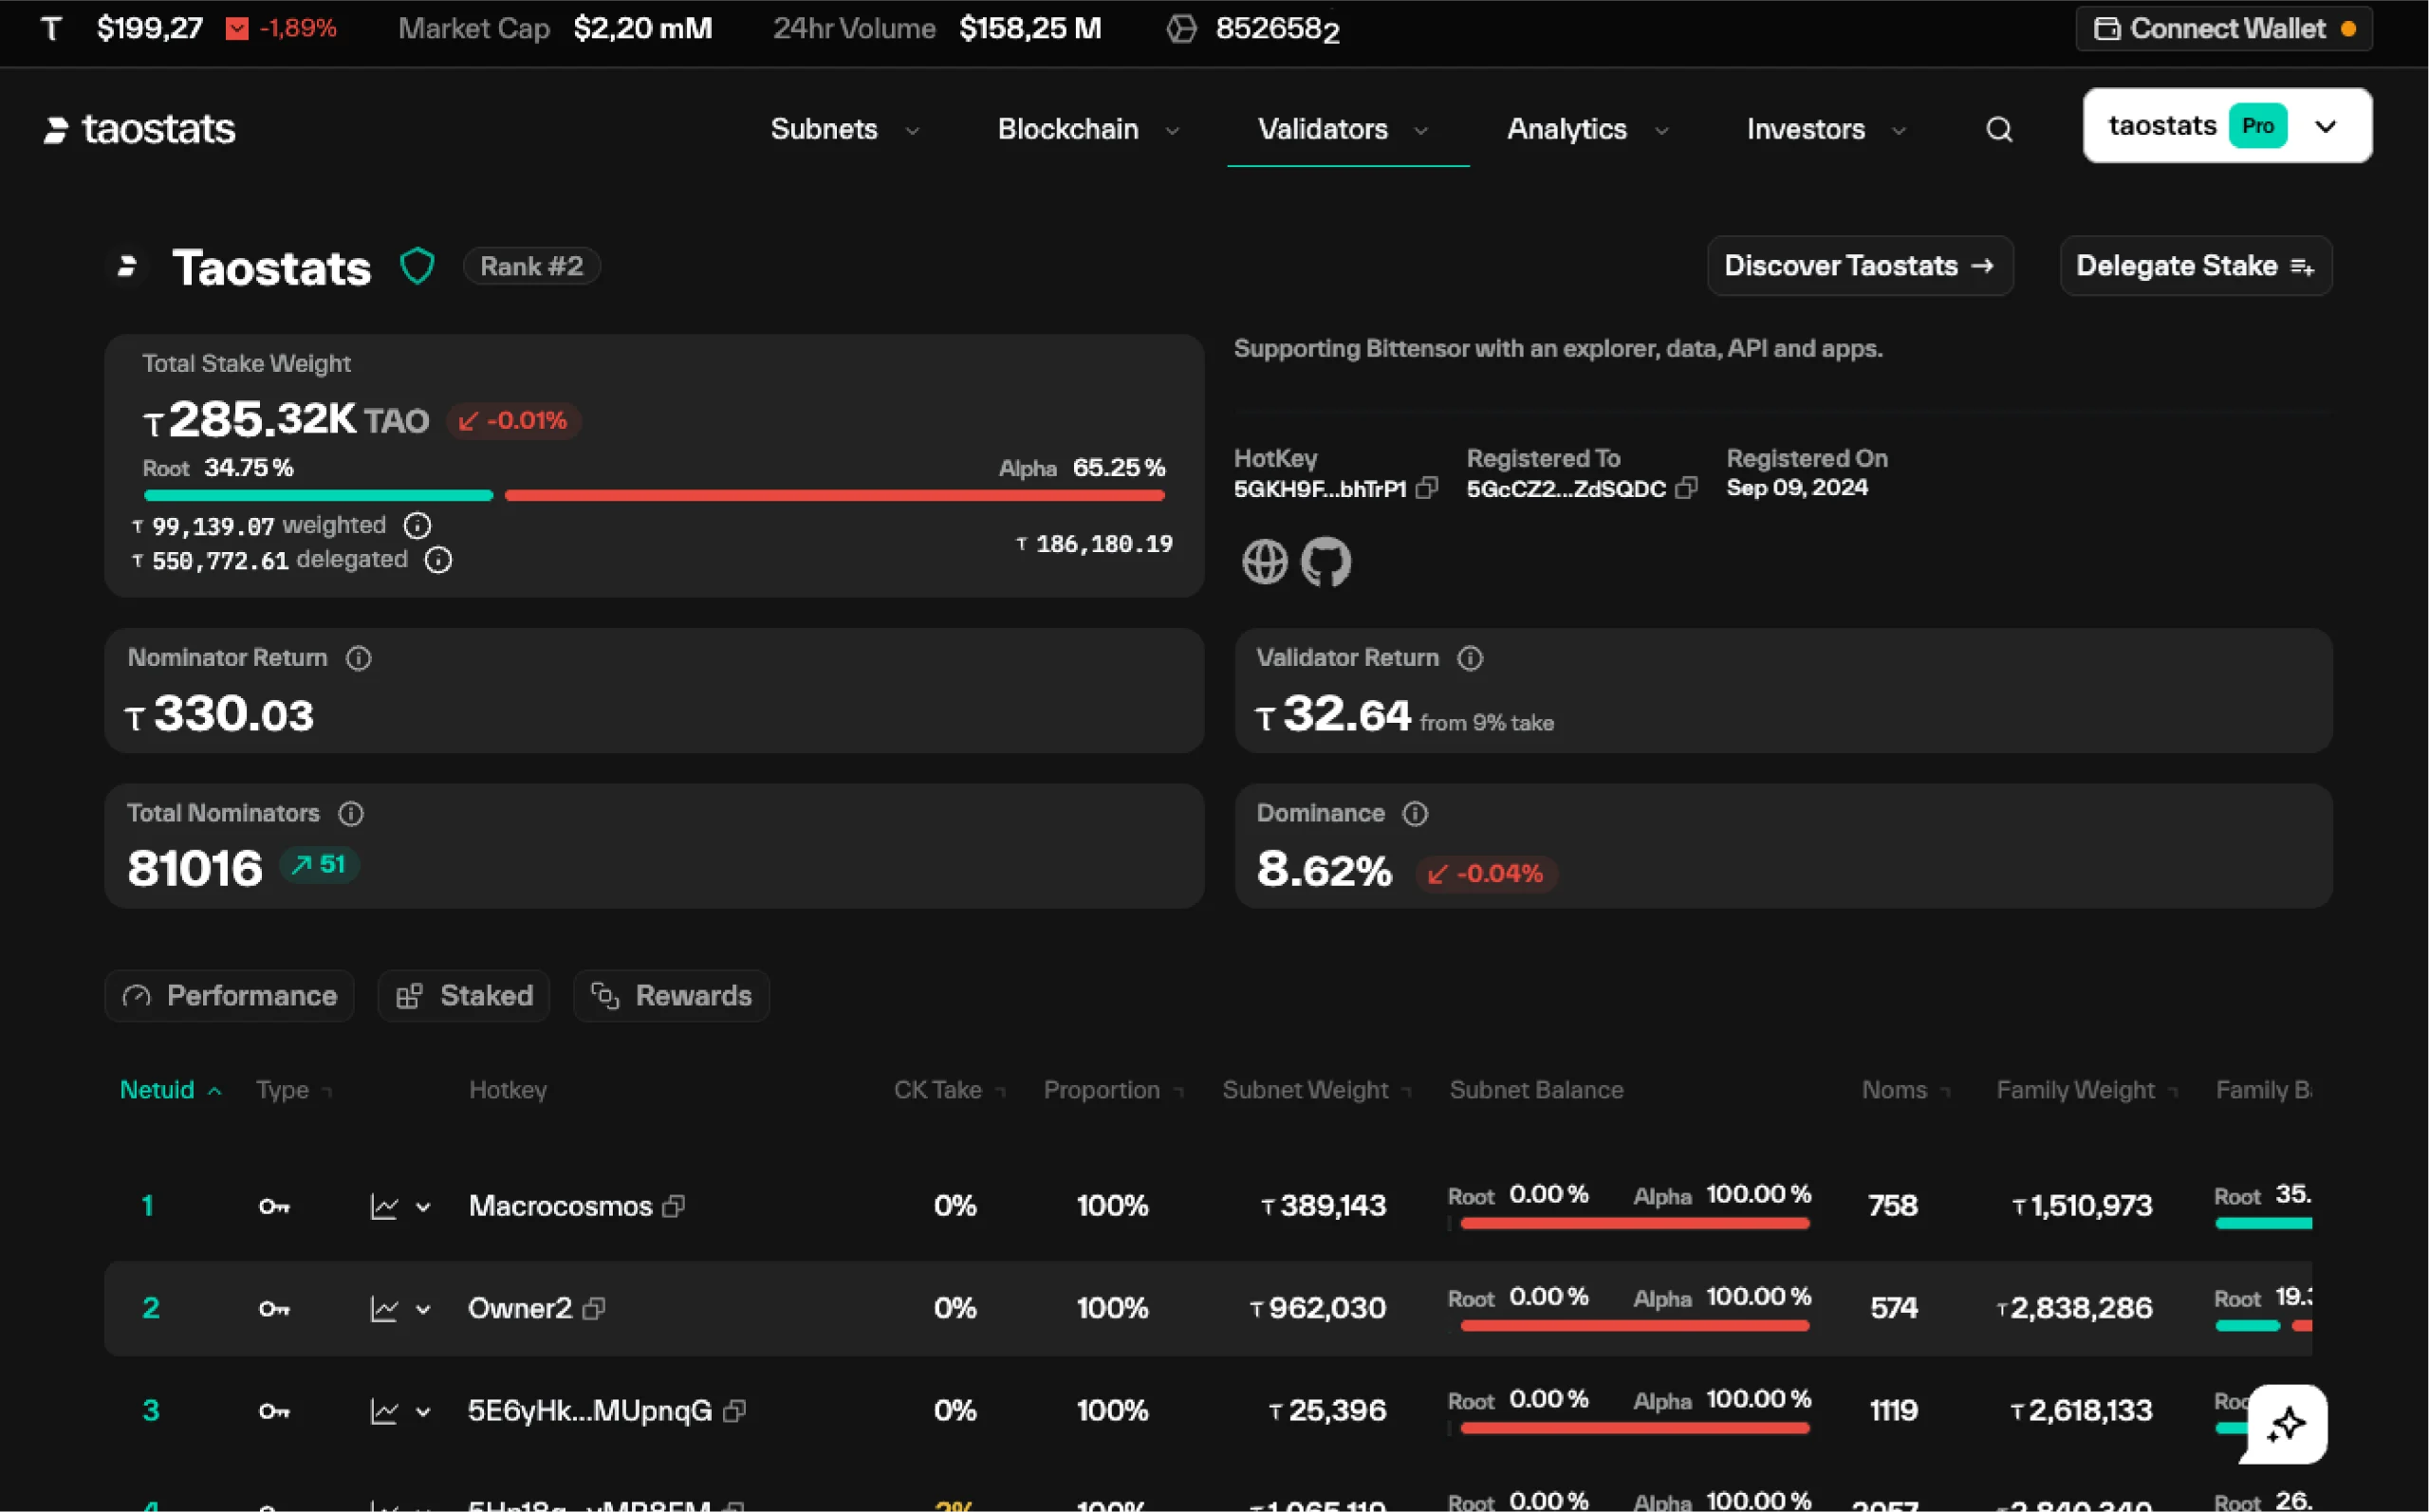Copy the Owner2 hotkey

click(x=594, y=1308)
